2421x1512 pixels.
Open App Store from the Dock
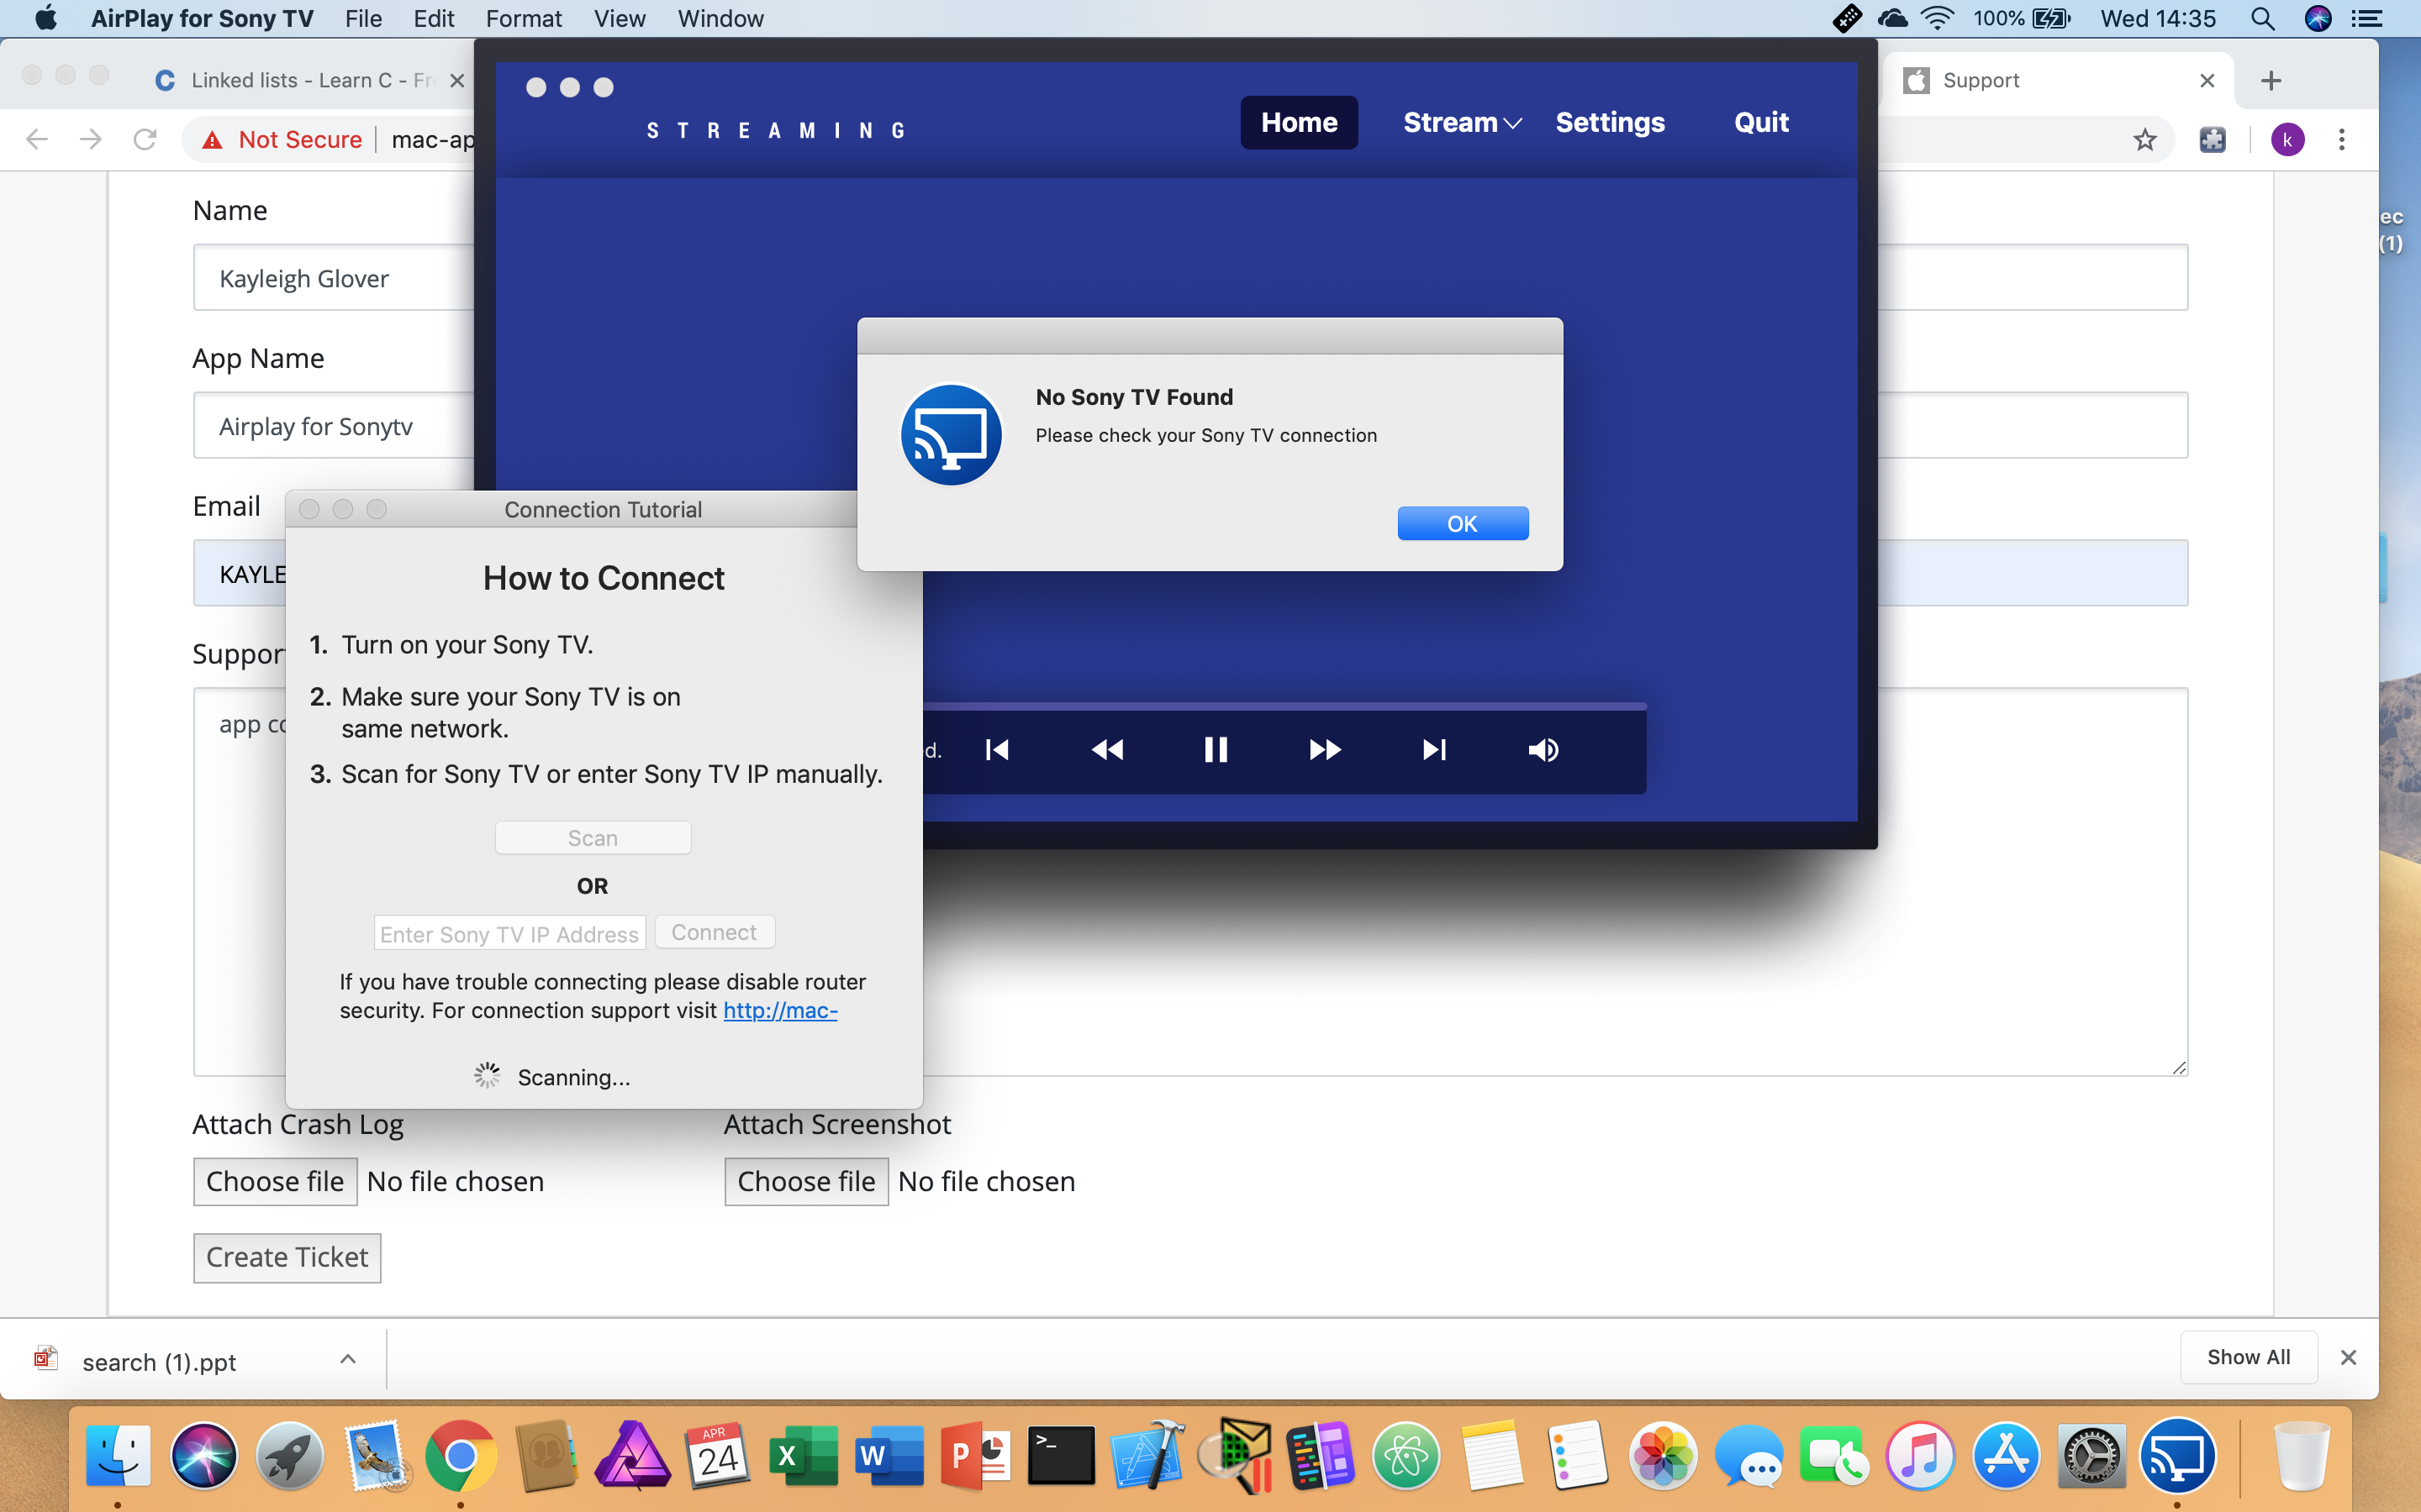2006,1456
